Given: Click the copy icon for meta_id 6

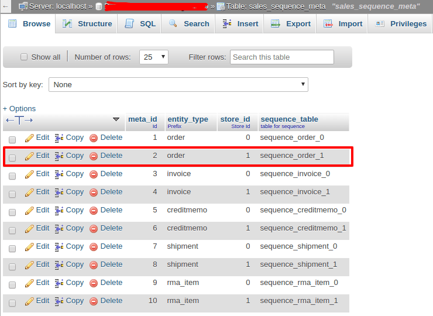Looking at the screenshot, I should pos(59,229).
